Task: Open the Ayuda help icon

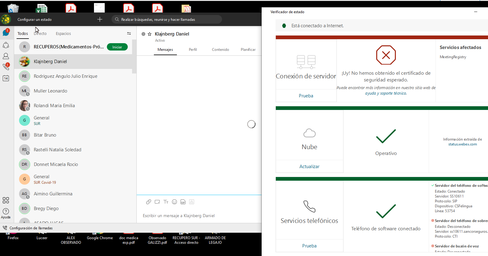Action: point(6,213)
